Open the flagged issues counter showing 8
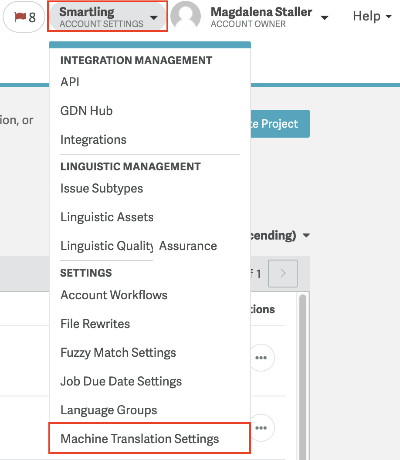400x460 pixels. coord(24,17)
